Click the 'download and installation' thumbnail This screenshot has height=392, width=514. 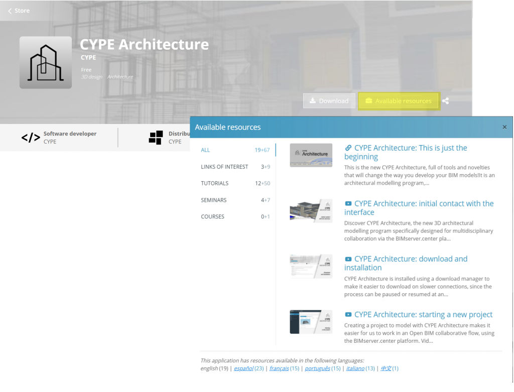click(311, 267)
